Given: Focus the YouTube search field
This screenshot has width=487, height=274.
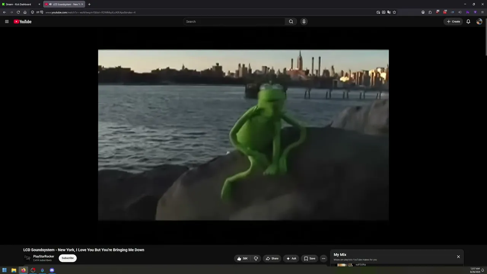Looking at the screenshot, I should (234, 22).
